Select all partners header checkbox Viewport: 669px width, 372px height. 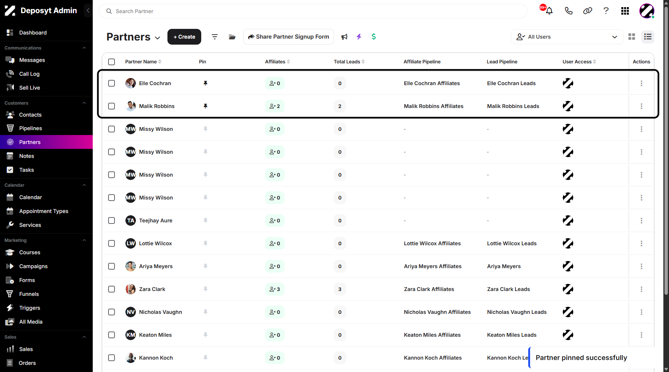[x=111, y=62]
